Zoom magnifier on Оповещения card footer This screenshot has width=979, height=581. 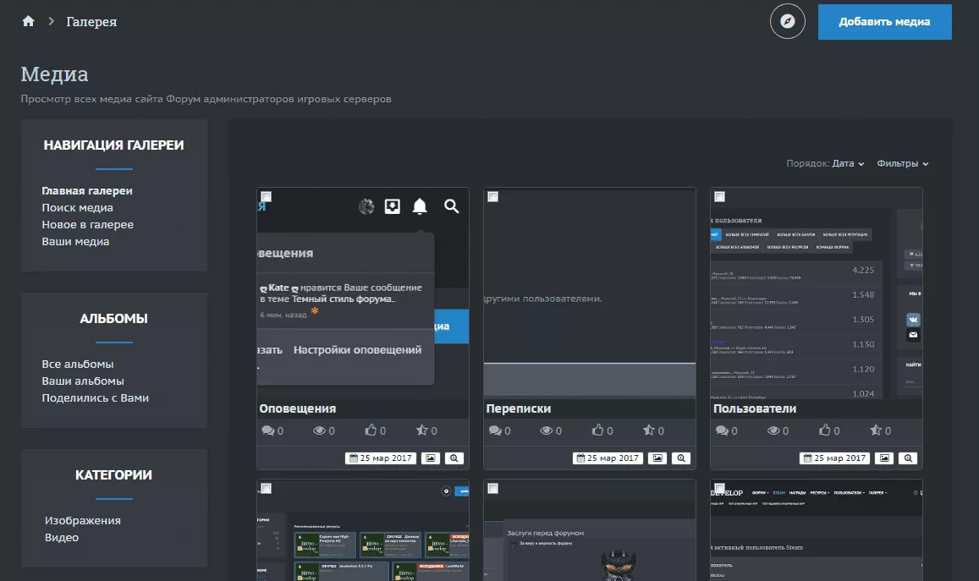[454, 458]
